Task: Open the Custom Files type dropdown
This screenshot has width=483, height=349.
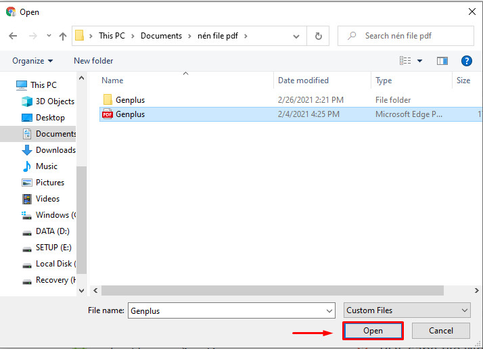Action: coord(407,310)
